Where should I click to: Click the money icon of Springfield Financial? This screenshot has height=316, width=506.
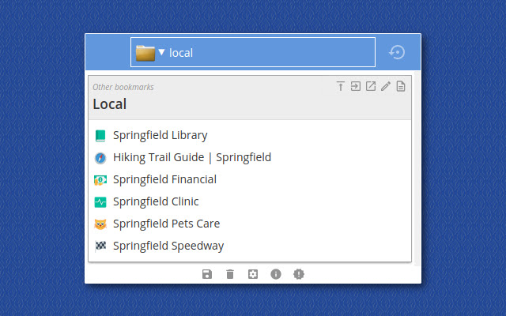click(x=100, y=180)
